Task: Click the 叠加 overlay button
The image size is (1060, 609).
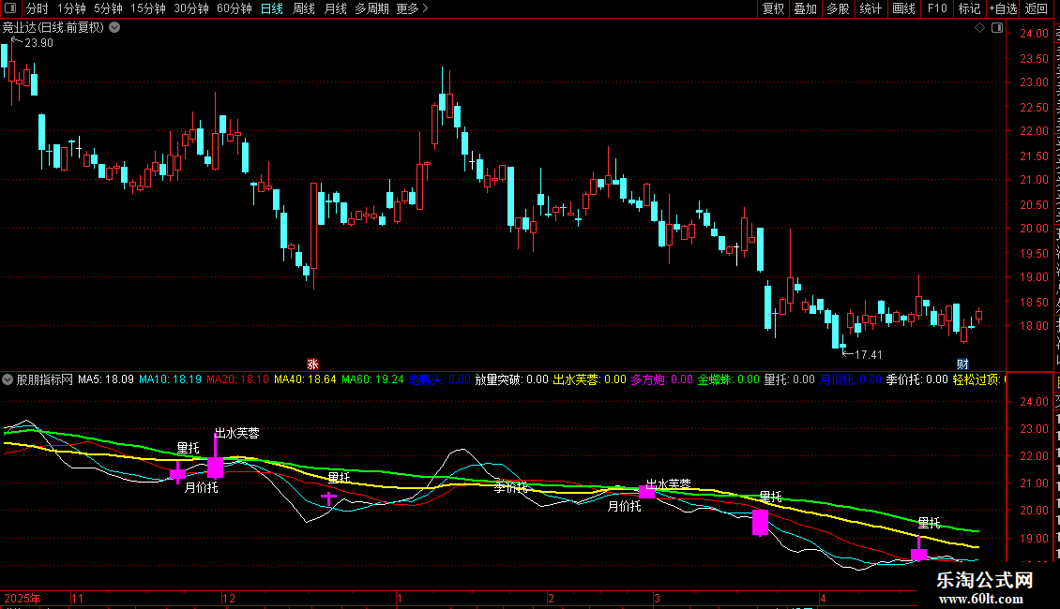Action: click(x=805, y=8)
